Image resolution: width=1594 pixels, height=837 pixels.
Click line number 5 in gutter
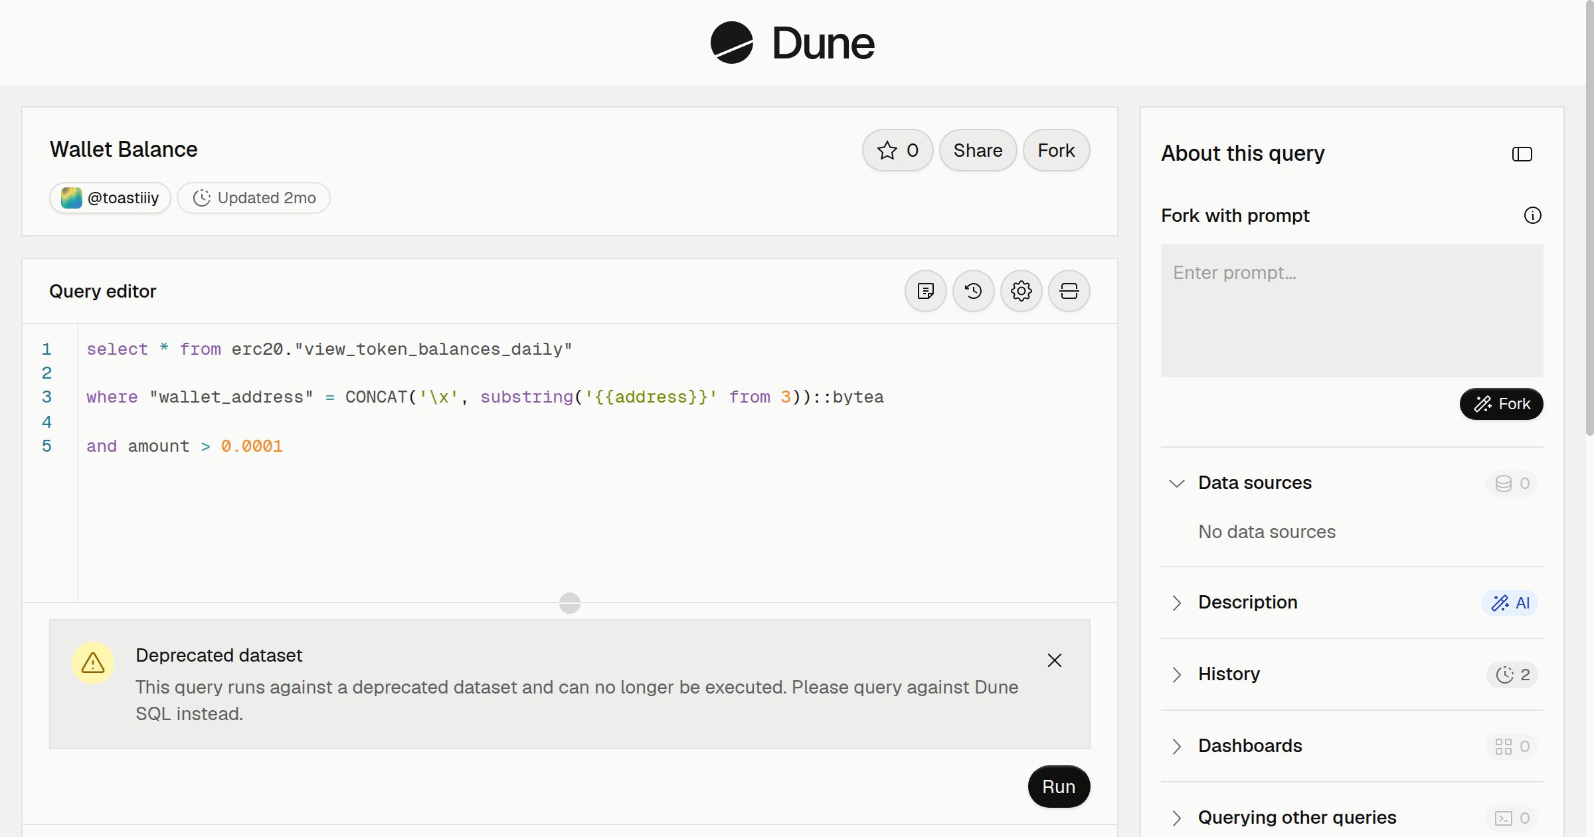tap(46, 446)
